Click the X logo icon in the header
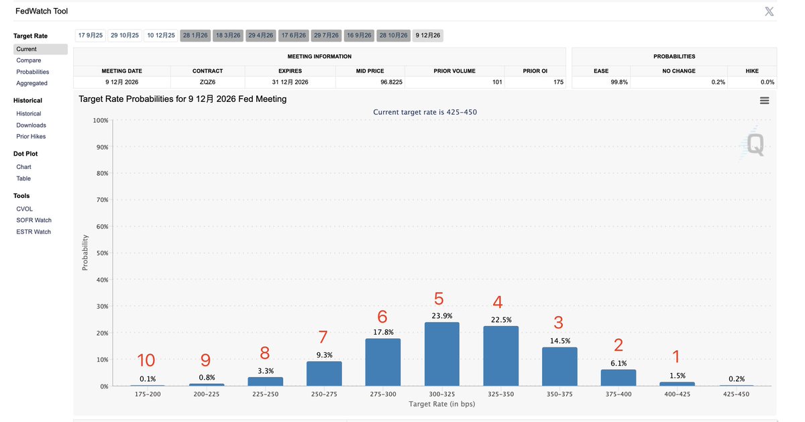805x422 pixels. pos(769,11)
